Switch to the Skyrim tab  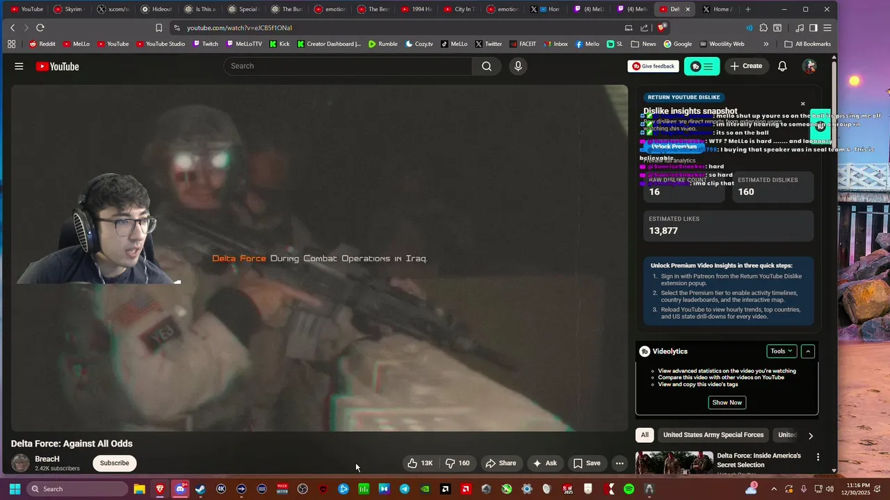click(68, 9)
